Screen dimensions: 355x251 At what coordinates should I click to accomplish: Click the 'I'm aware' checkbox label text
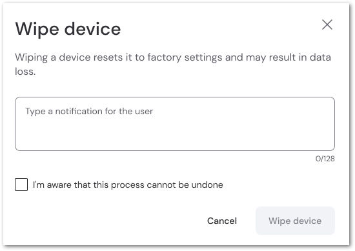[x=128, y=185]
